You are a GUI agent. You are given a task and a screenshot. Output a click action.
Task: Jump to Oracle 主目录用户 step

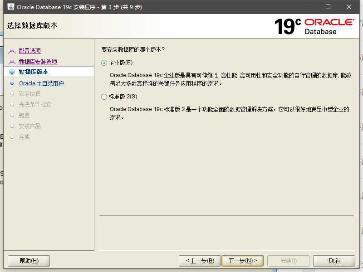click(x=41, y=83)
